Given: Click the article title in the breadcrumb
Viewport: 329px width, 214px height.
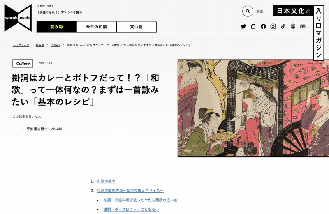Looking at the screenshot, I should (x=128, y=45).
